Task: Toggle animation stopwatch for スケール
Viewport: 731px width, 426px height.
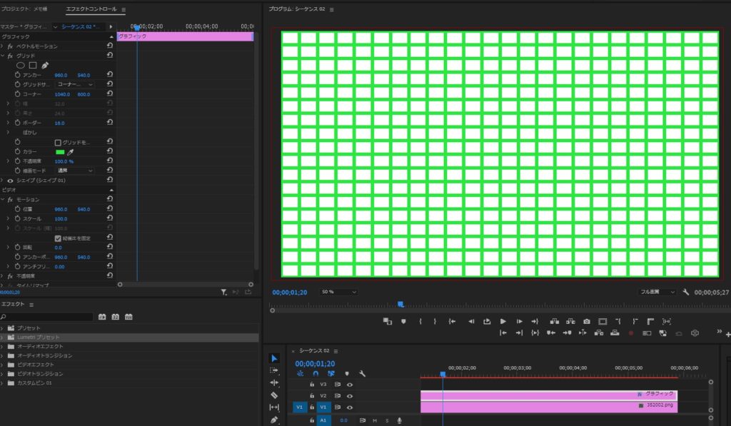Action: click(x=18, y=218)
